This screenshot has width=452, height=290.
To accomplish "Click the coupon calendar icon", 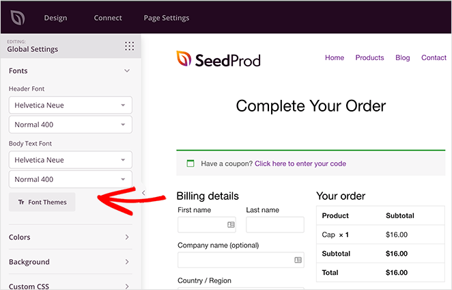I will (x=190, y=163).
